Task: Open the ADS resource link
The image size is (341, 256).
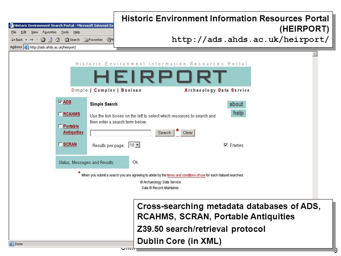Action: click(67, 102)
